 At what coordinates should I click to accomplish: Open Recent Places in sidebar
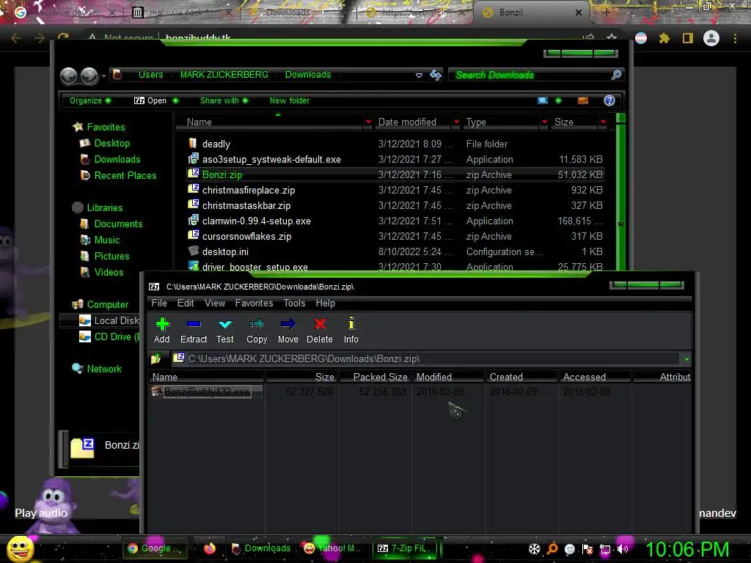pos(125,175)
